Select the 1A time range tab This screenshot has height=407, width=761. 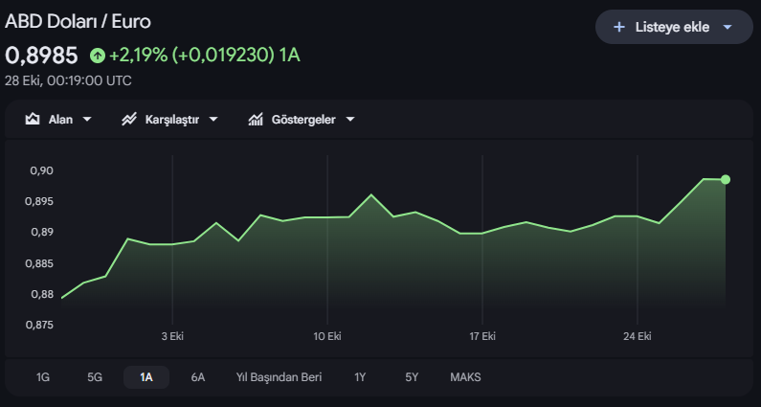tap(146, 377)
